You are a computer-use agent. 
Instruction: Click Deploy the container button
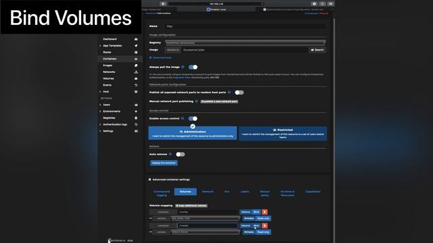click(164, 163)
